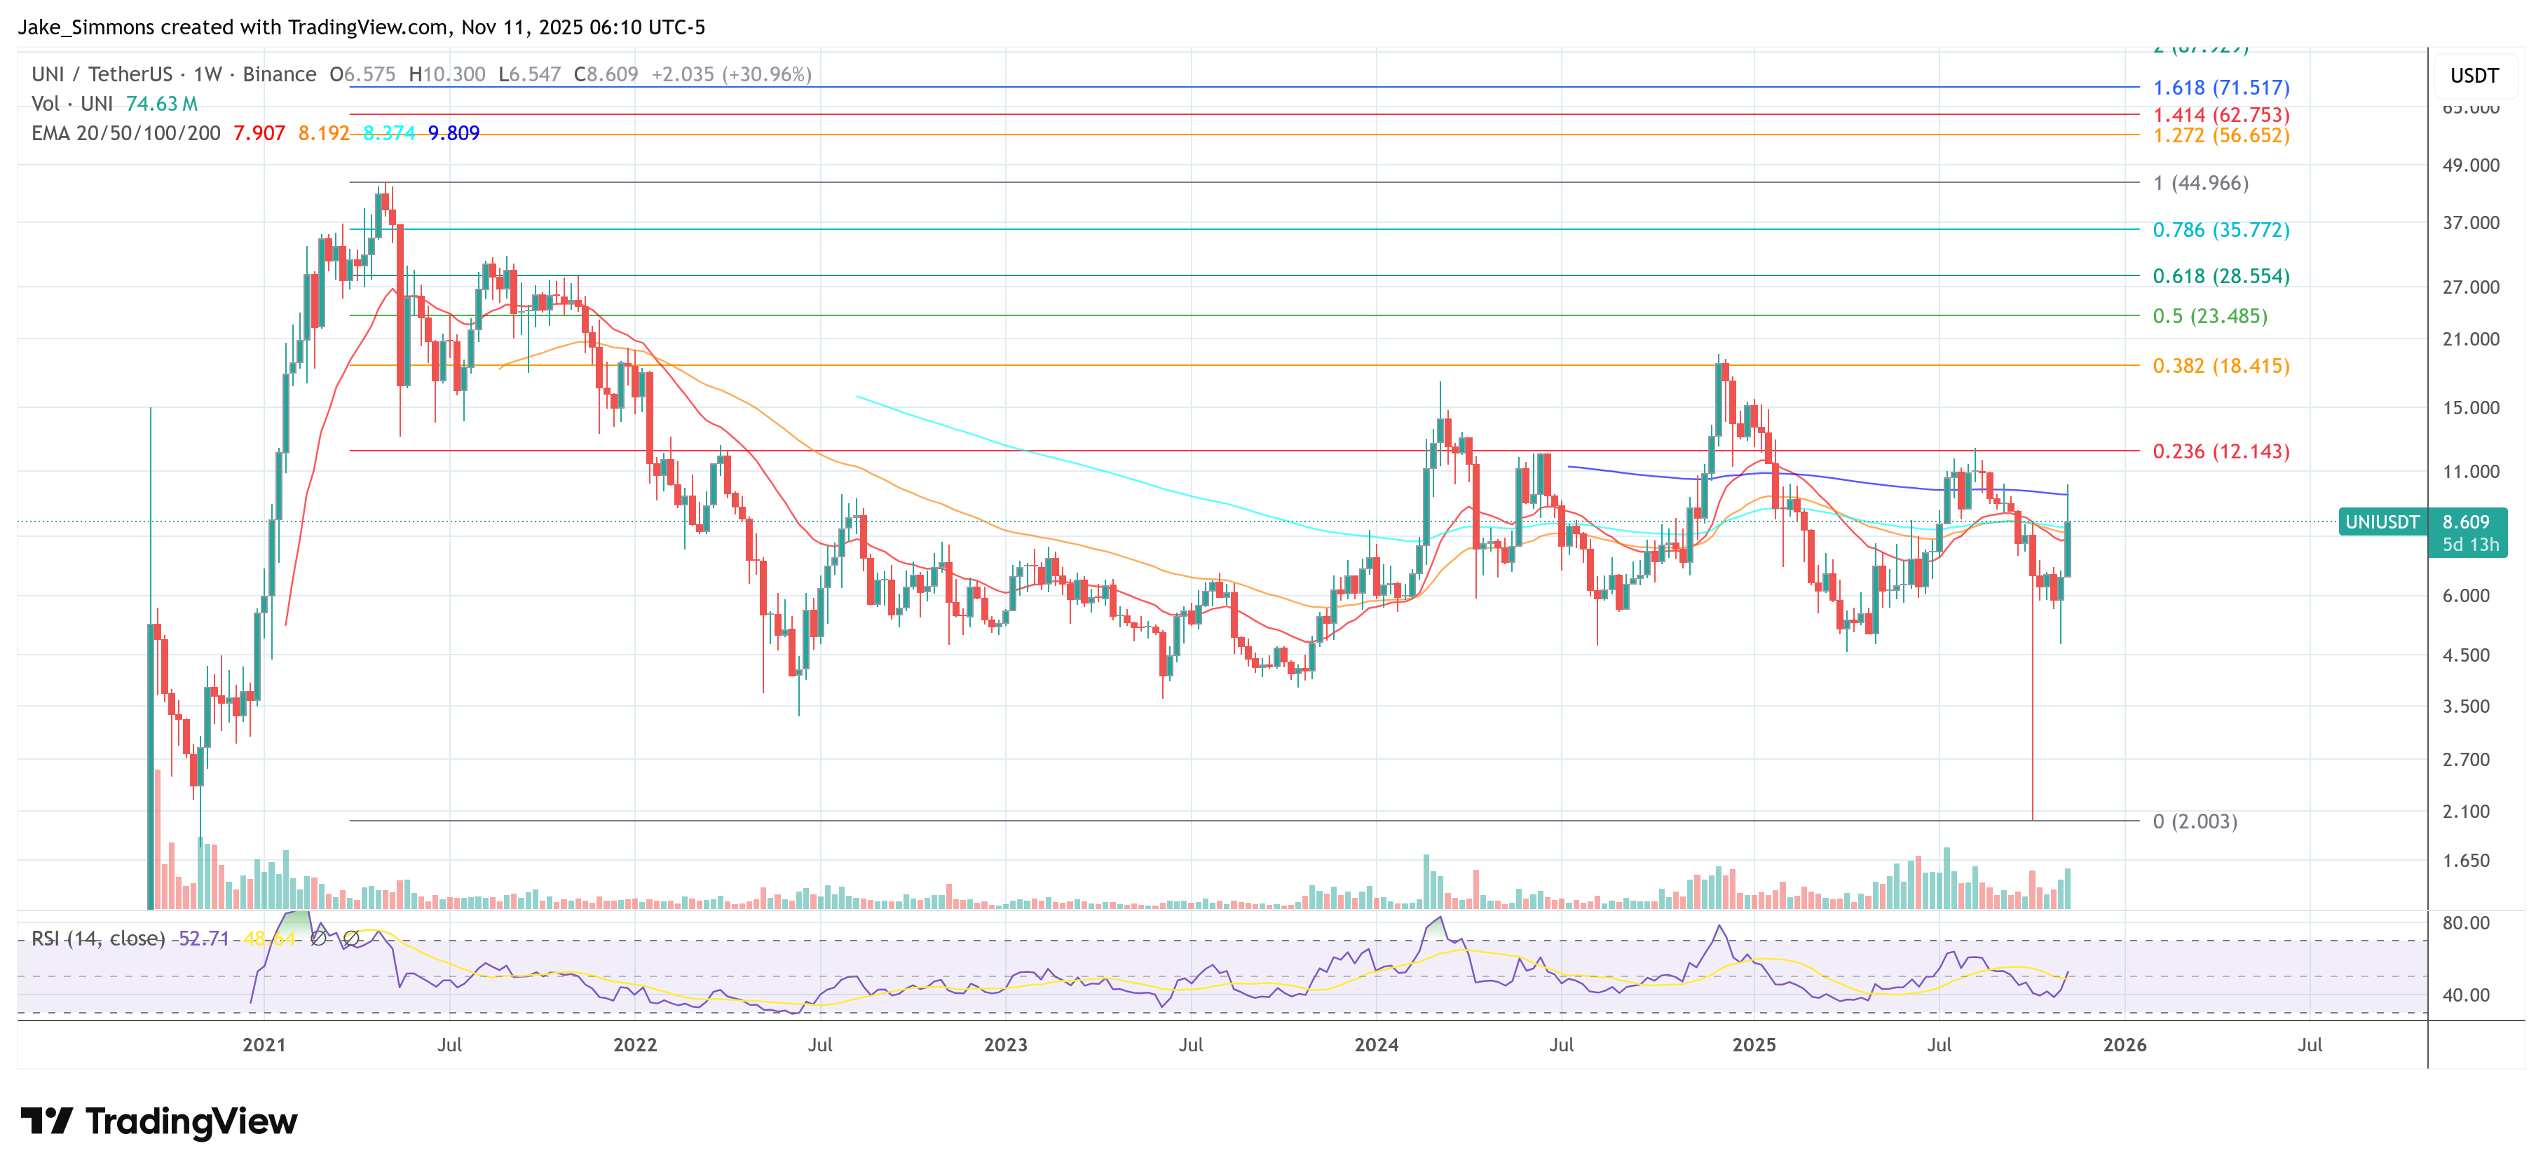Click the first RSI empty-value symbol

318,938
